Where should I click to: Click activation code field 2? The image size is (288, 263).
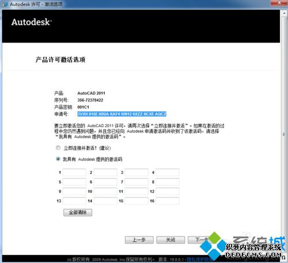(105, 172)
